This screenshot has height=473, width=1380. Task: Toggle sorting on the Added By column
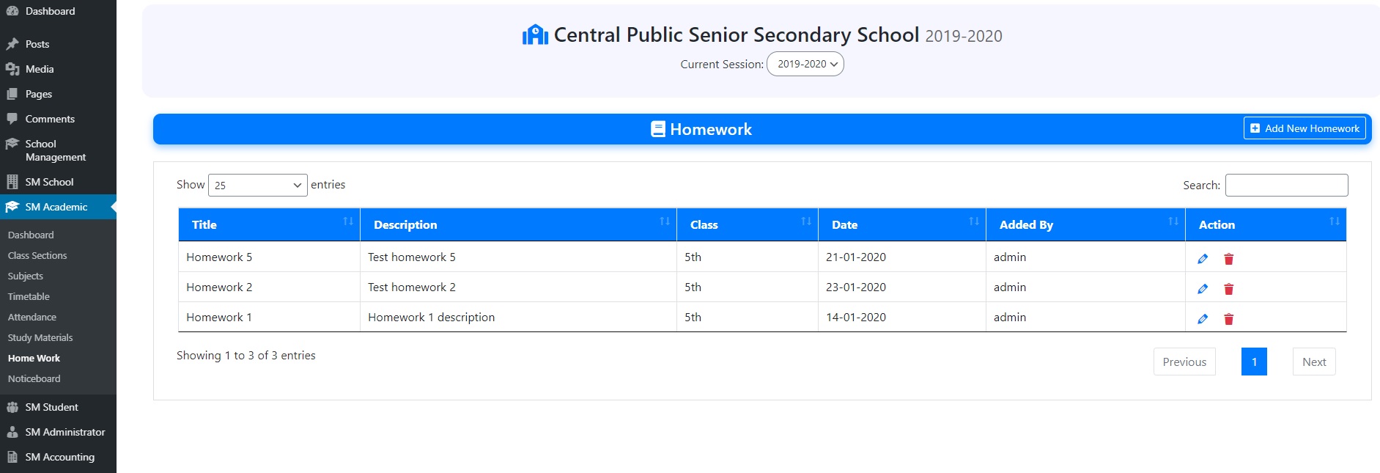coord(1085,225)
